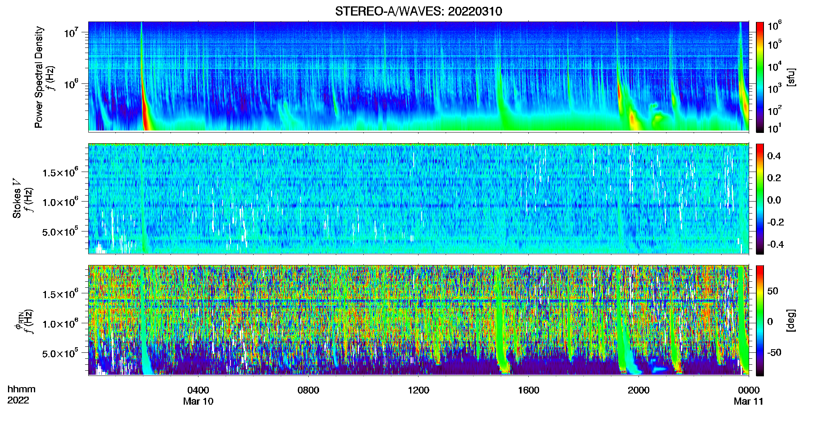The height and width of the screenshot is (431, 837).
Task: Click the "1600" time tick label
Action: [x=529, y=390]
